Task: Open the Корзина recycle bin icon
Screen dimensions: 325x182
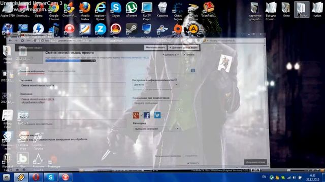Action: coord(162,10)
